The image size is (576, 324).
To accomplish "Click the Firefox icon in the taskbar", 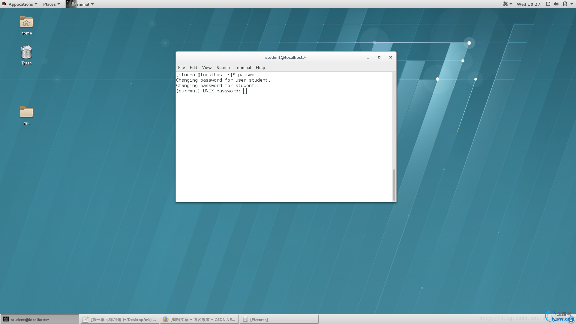I will [x=165, y=319].
